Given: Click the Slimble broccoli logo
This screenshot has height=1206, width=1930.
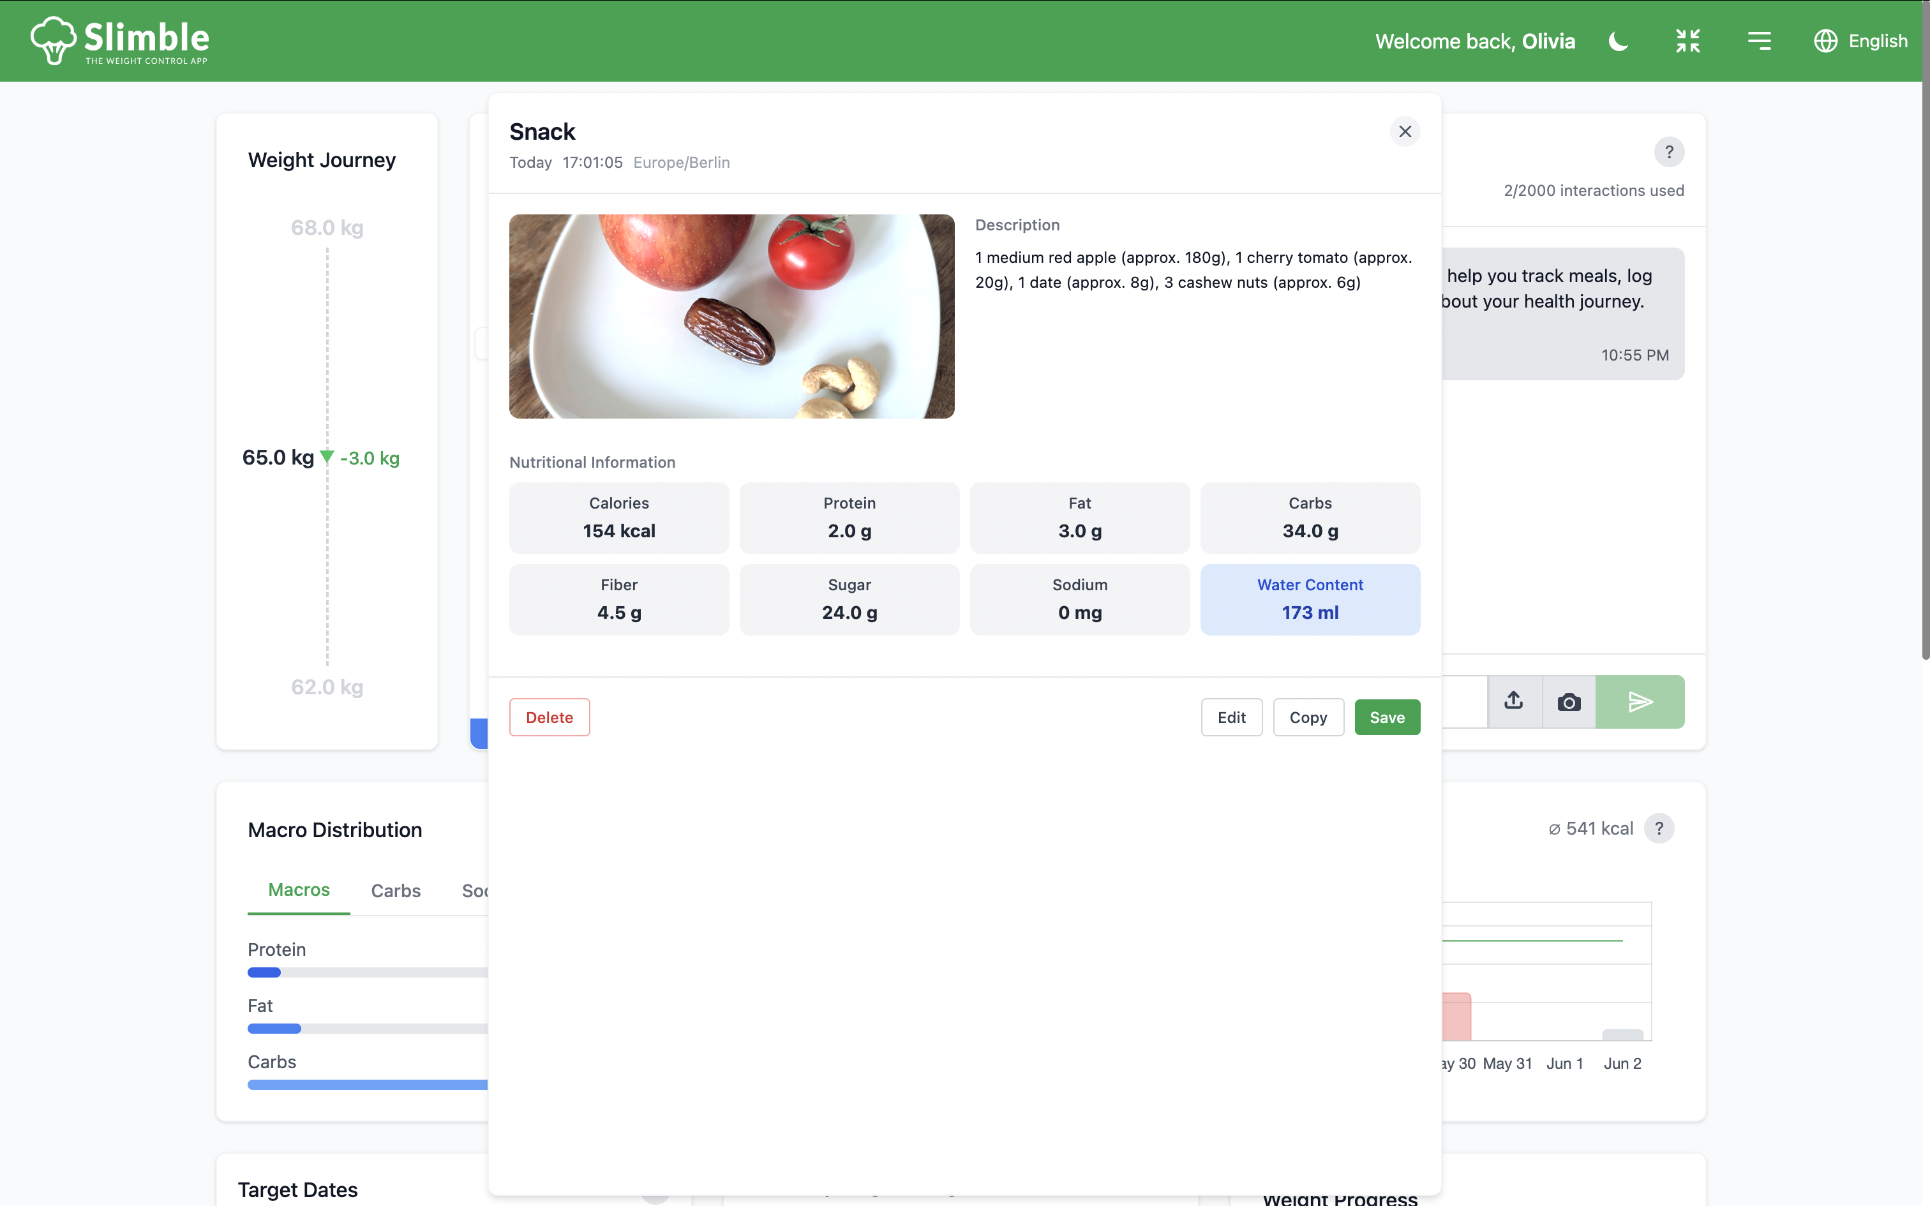Looking at the screenshot, I should coord(54,41).
